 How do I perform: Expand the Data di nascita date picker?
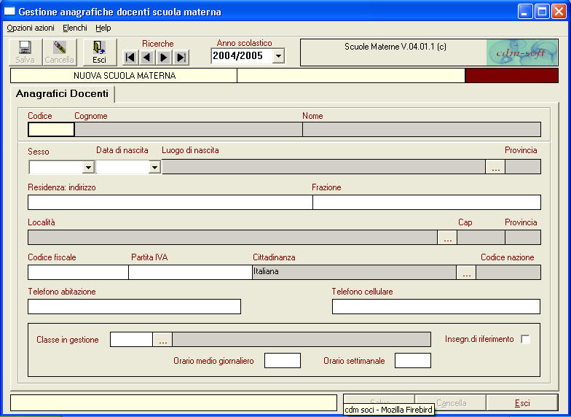click(x=154, y=168)
